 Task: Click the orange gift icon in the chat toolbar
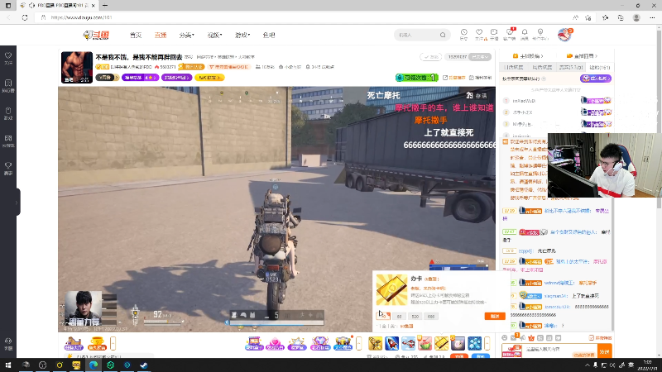pyautogui.click(x=531, y=338)
